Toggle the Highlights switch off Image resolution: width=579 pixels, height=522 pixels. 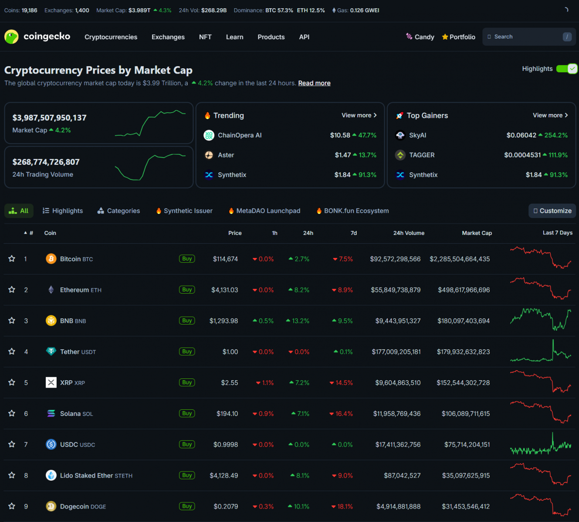pos(566,69)
